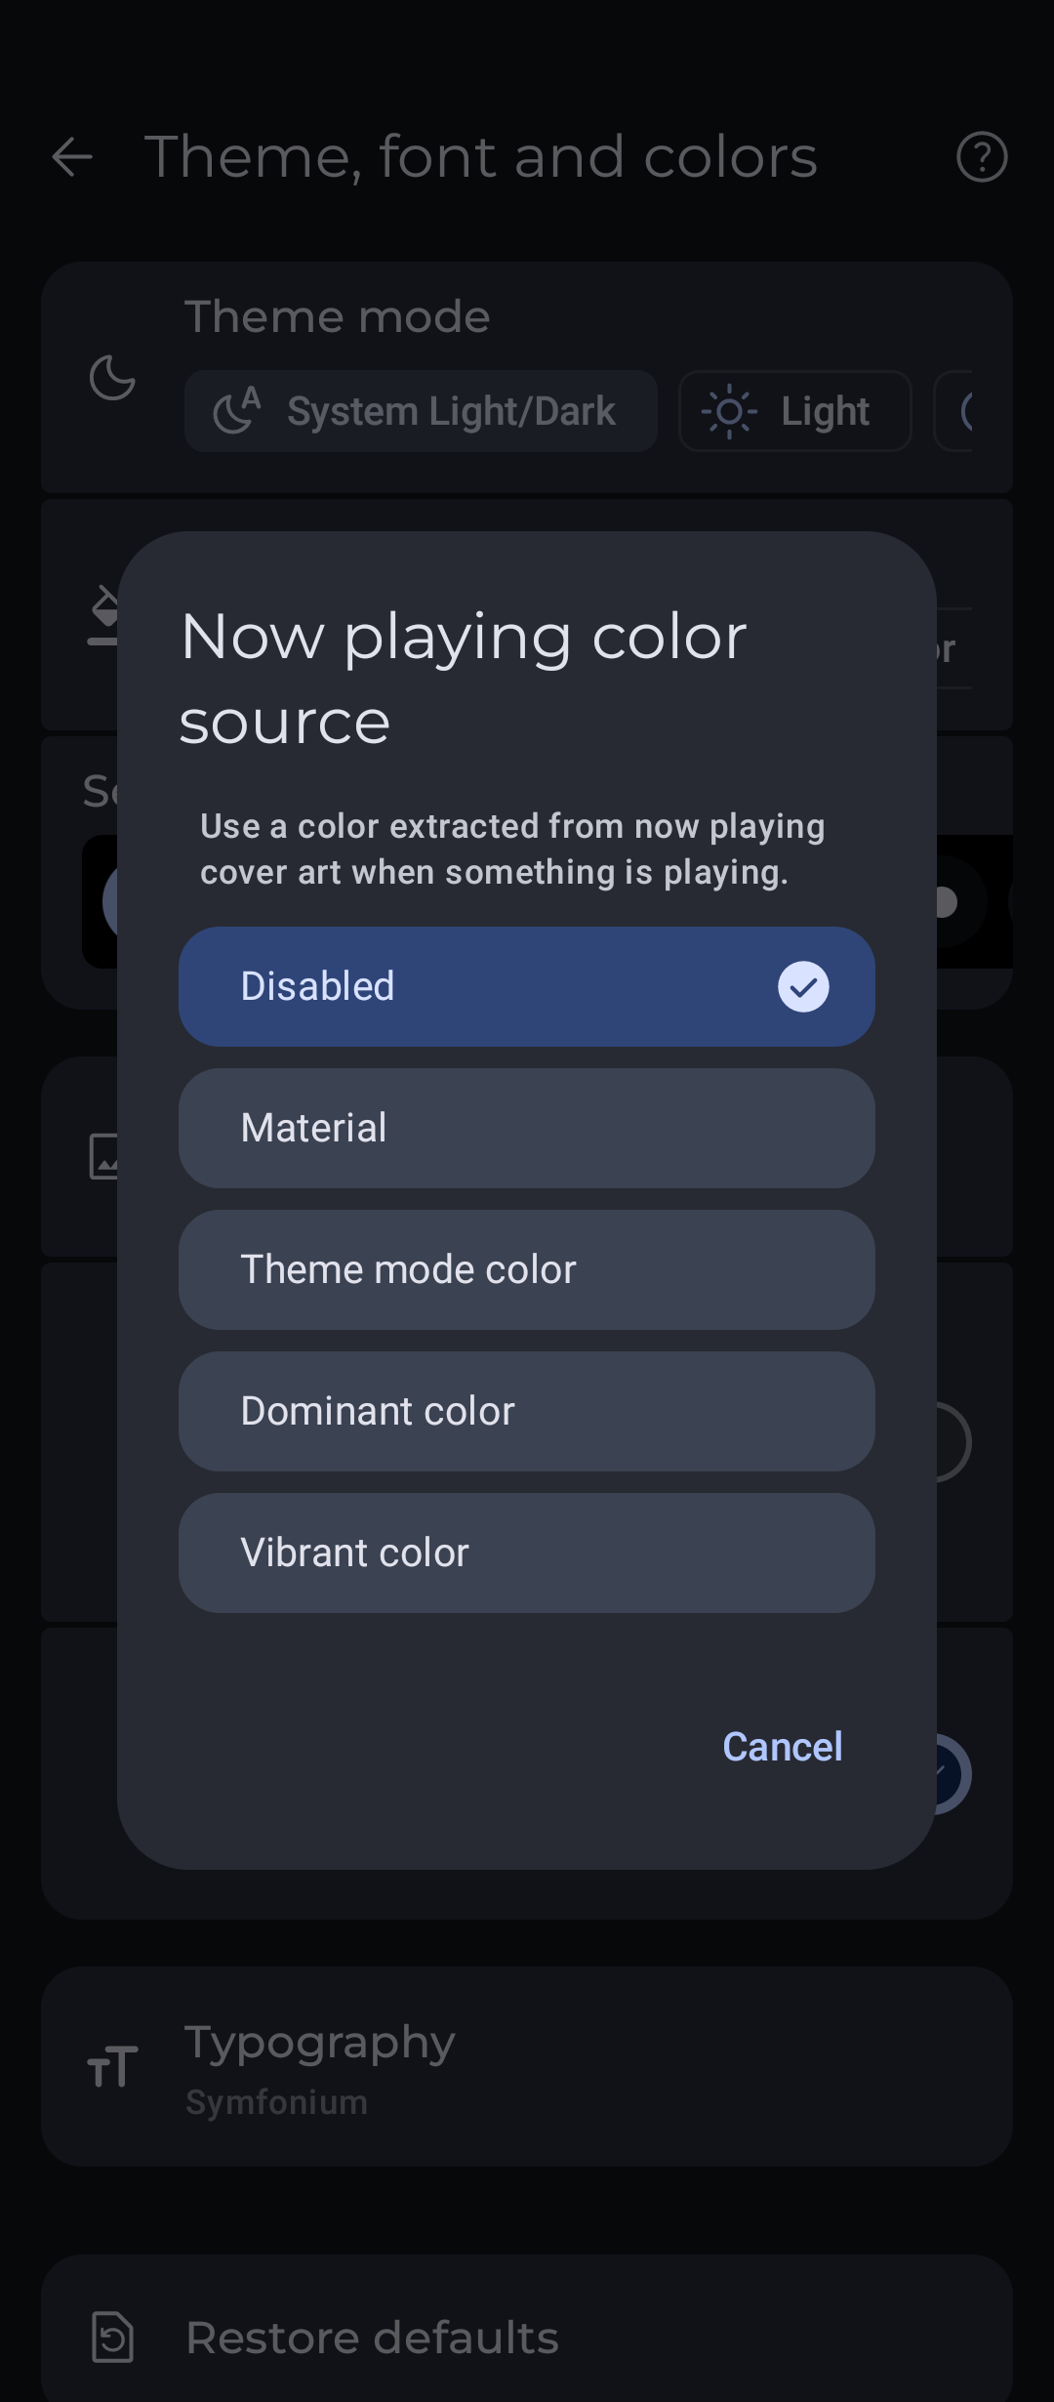Choose the Vibrant color option
This screenshot has height=2402, width=1054.
pyautogui.click(x=526, y=1553)
